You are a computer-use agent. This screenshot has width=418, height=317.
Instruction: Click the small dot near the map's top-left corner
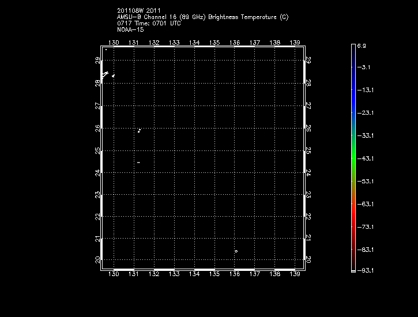click(106, 50)
